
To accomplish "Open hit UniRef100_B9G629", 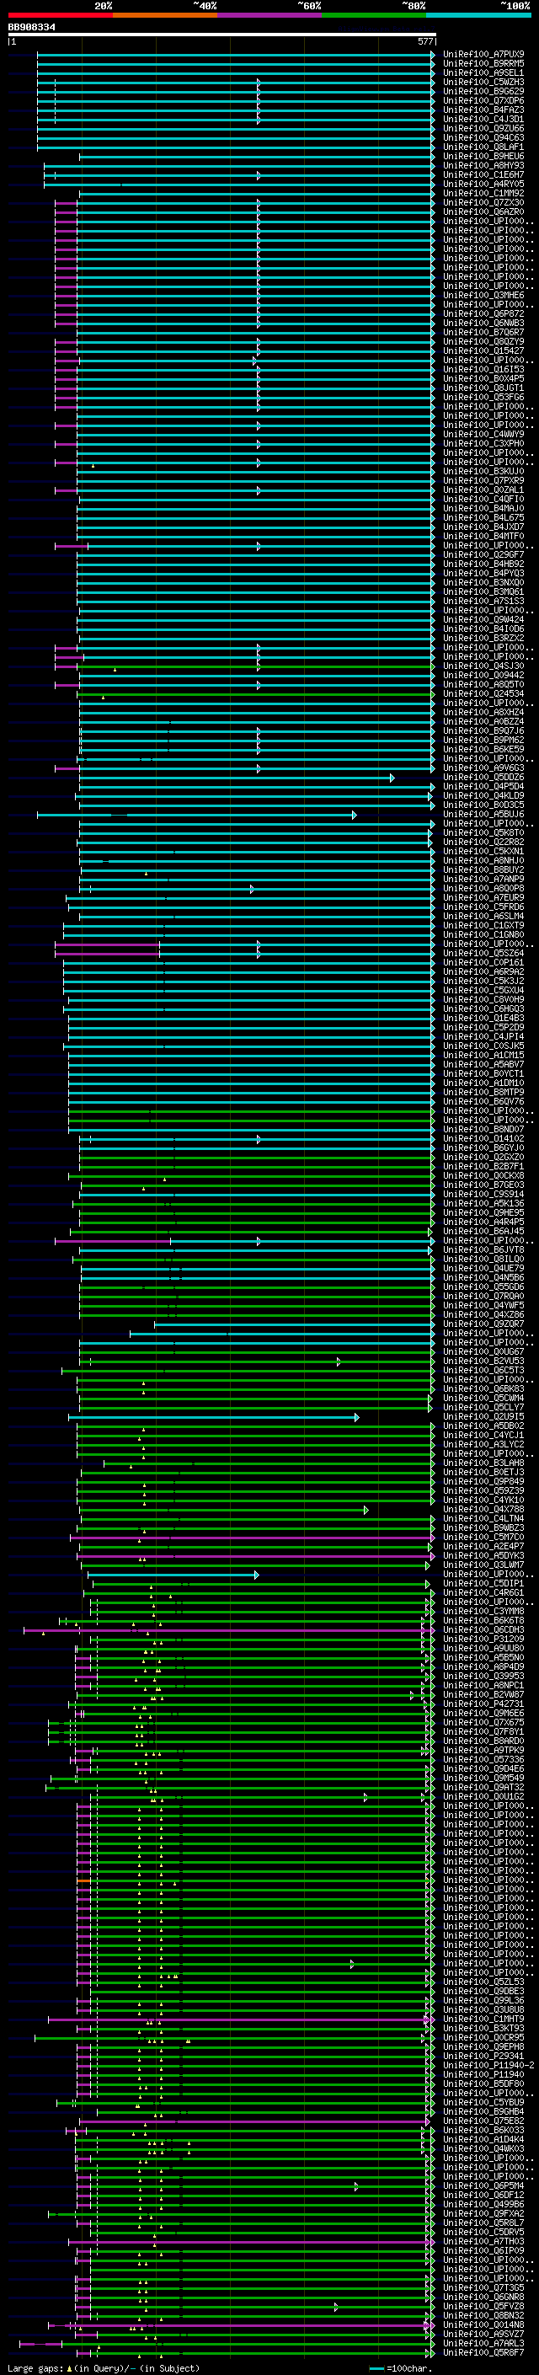I will tap(483, 91).
